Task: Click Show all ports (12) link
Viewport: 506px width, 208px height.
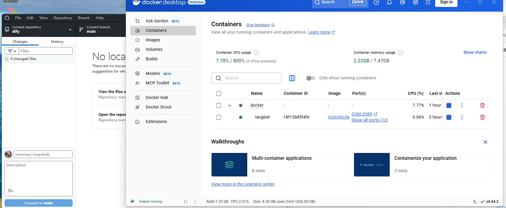Action: click(370, 120)
